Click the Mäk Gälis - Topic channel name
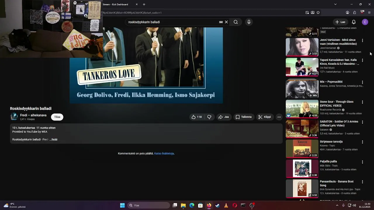Viewport: 374px width, 210px height. [329, 166]
